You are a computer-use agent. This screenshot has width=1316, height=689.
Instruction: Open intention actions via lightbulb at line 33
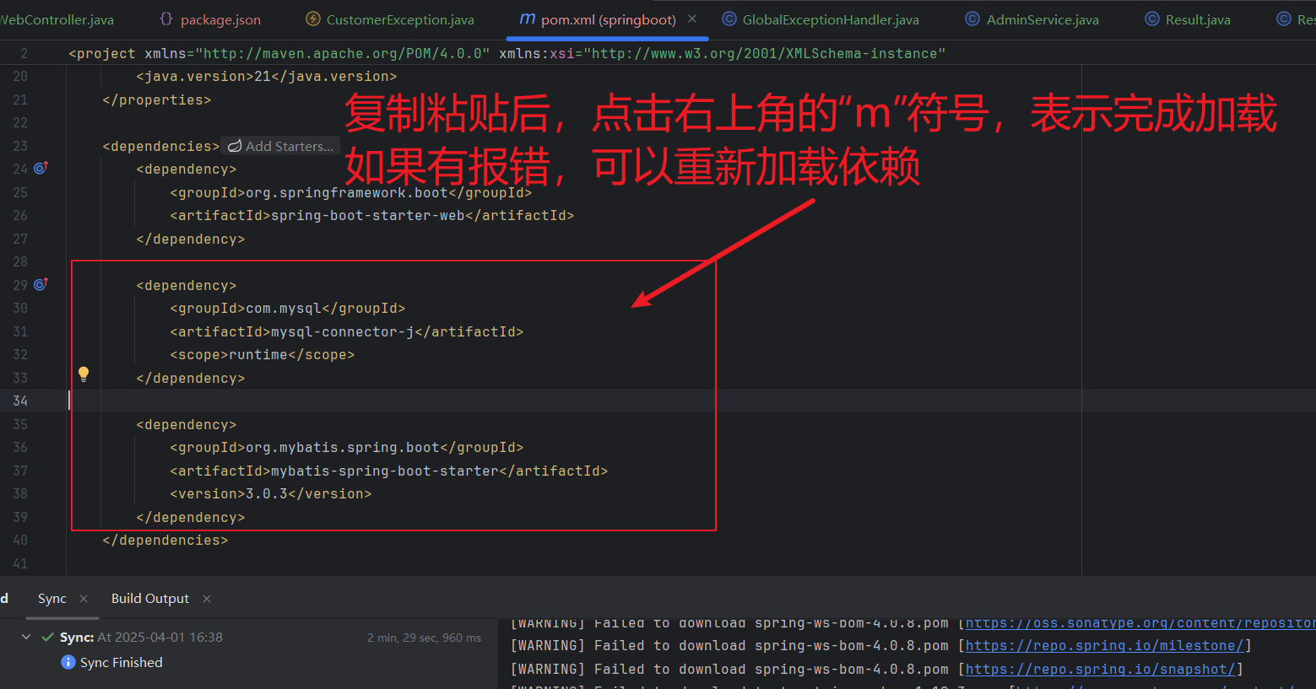point(83,374)
